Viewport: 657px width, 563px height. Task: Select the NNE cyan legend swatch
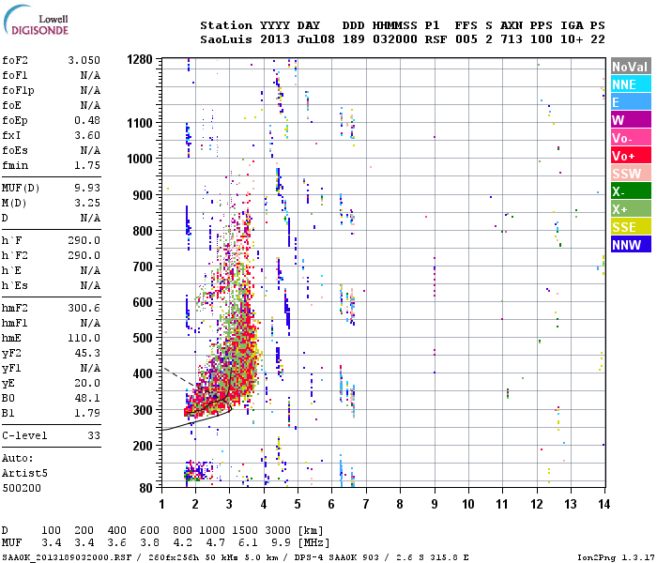tap(631, 84)
